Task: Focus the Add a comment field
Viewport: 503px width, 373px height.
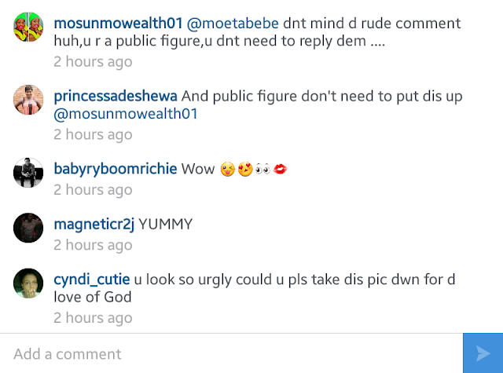Action: [231, 353]
